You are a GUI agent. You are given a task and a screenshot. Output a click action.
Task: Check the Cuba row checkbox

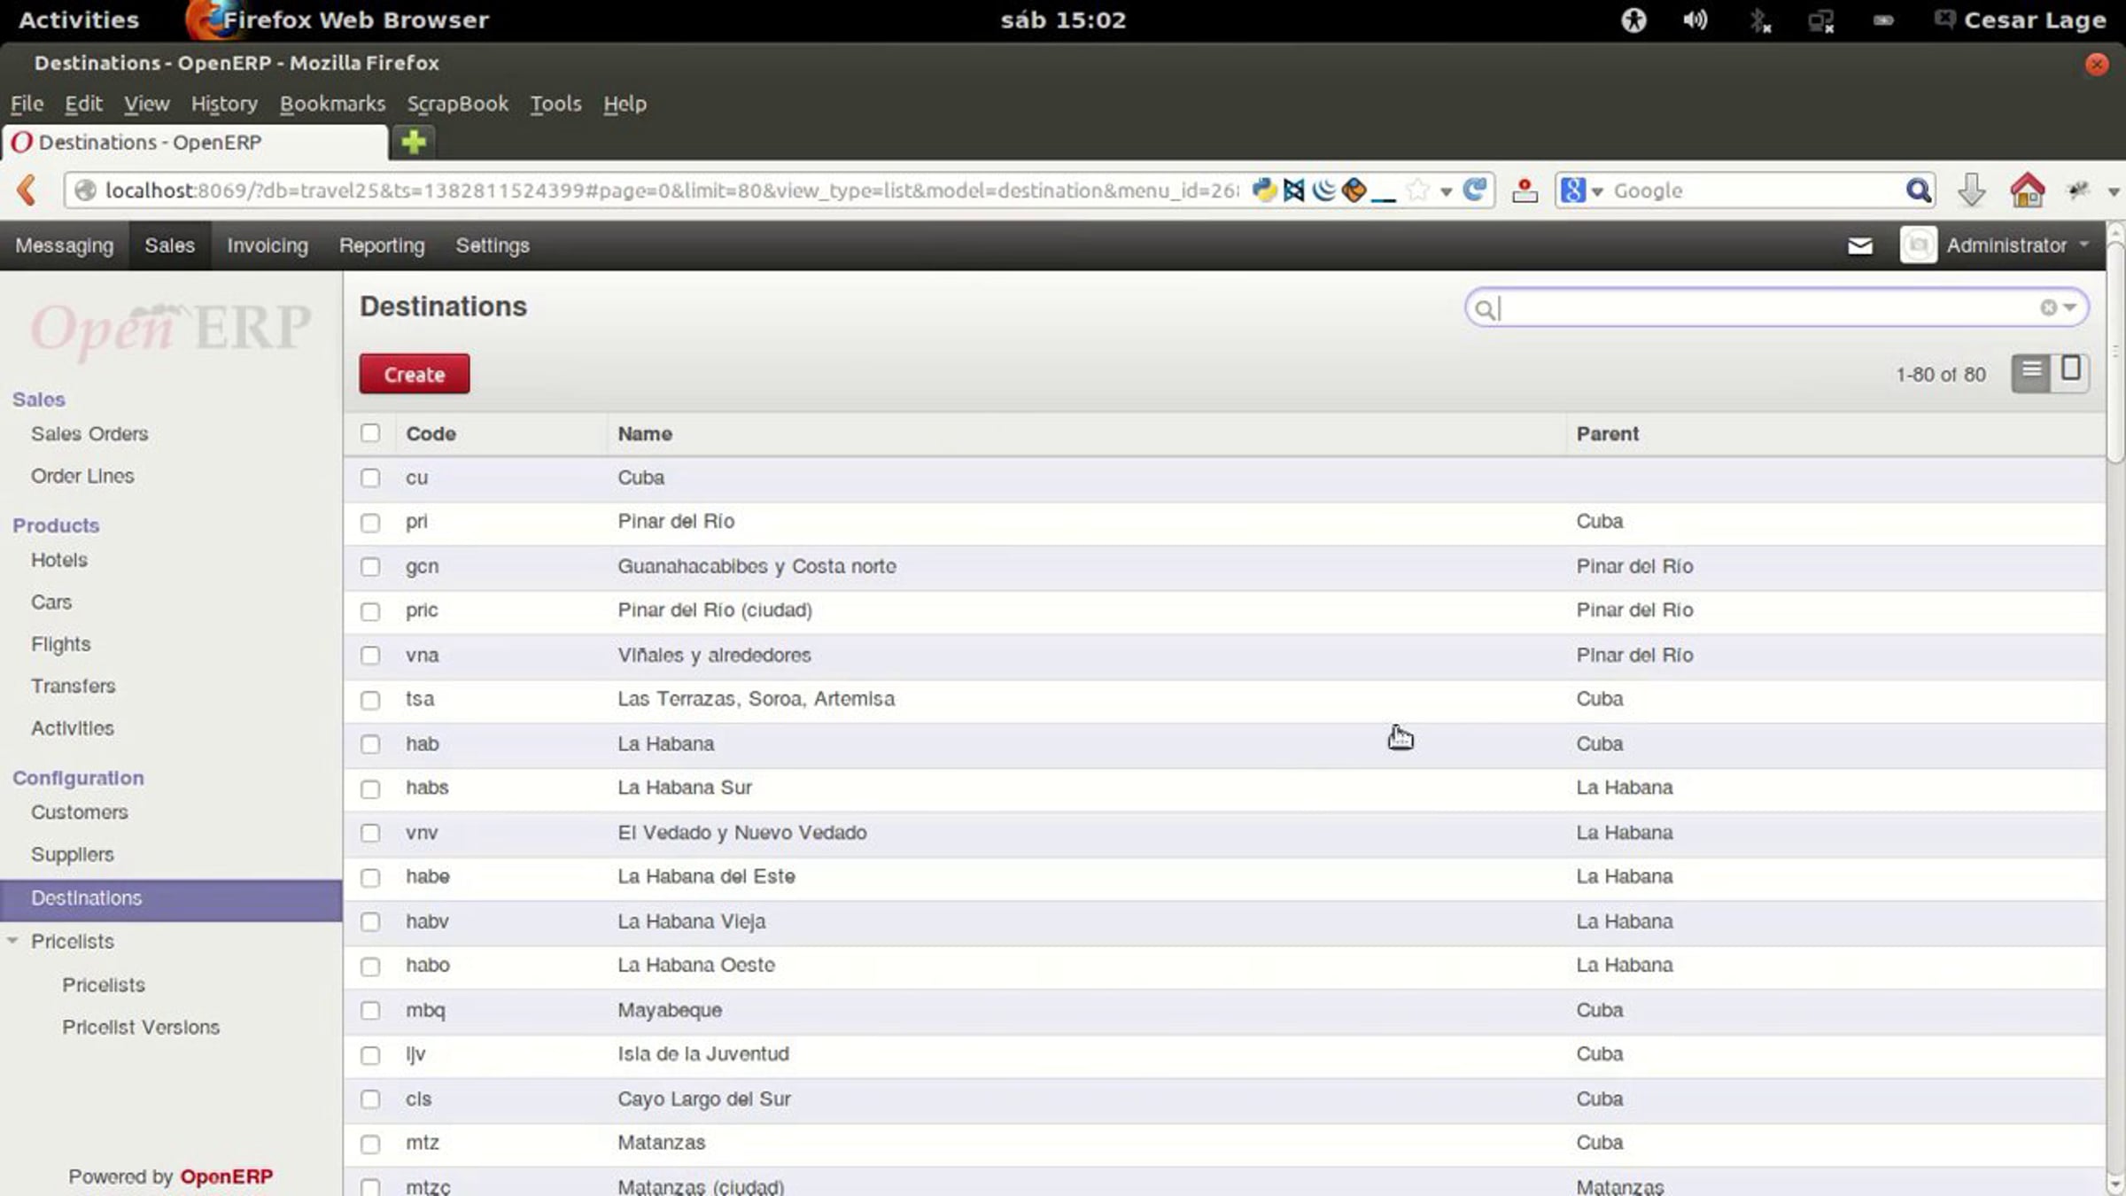370,478
